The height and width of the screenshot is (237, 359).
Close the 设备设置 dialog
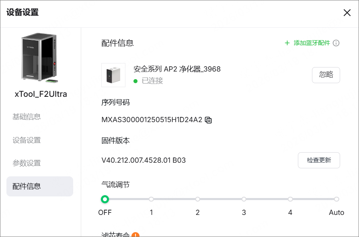click(347, 12)
